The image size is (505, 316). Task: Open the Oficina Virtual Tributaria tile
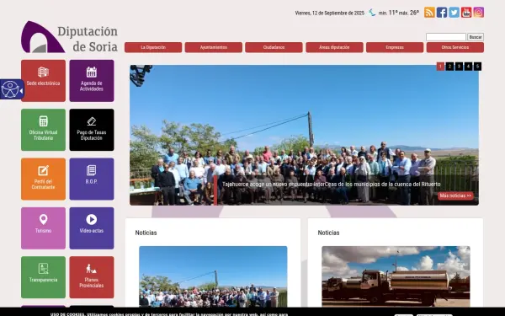tap(43, 130)
